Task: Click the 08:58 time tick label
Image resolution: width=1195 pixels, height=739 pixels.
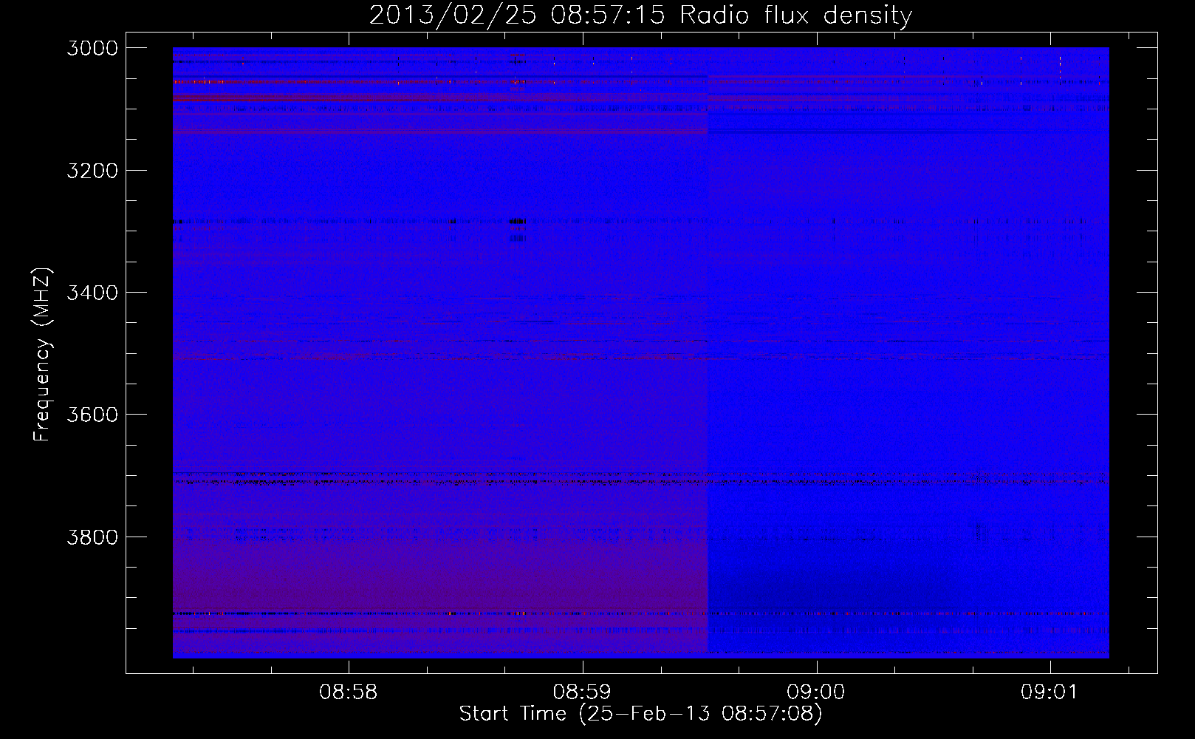Action: pos(348,692)
